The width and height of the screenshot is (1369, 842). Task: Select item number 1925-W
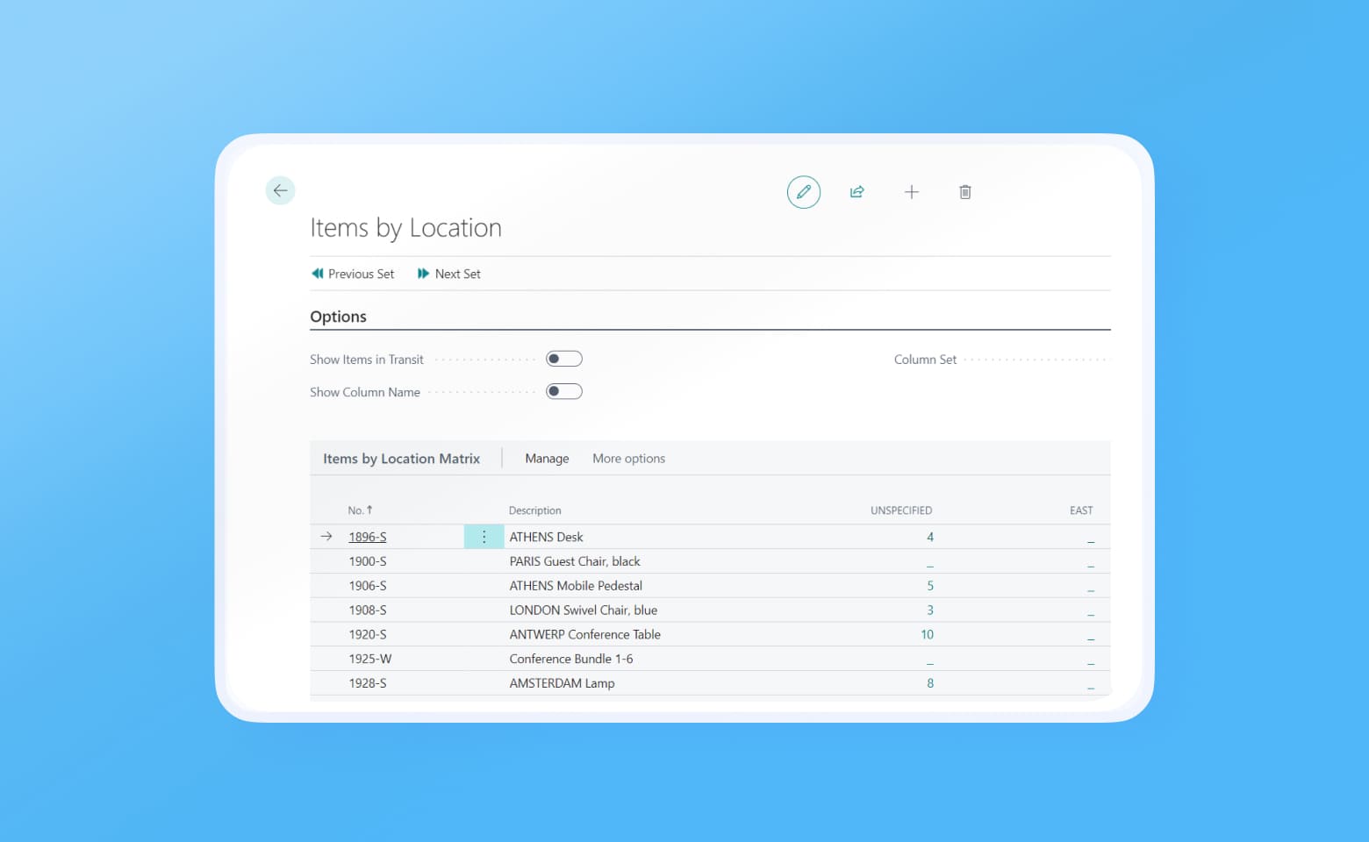(370, 659)
